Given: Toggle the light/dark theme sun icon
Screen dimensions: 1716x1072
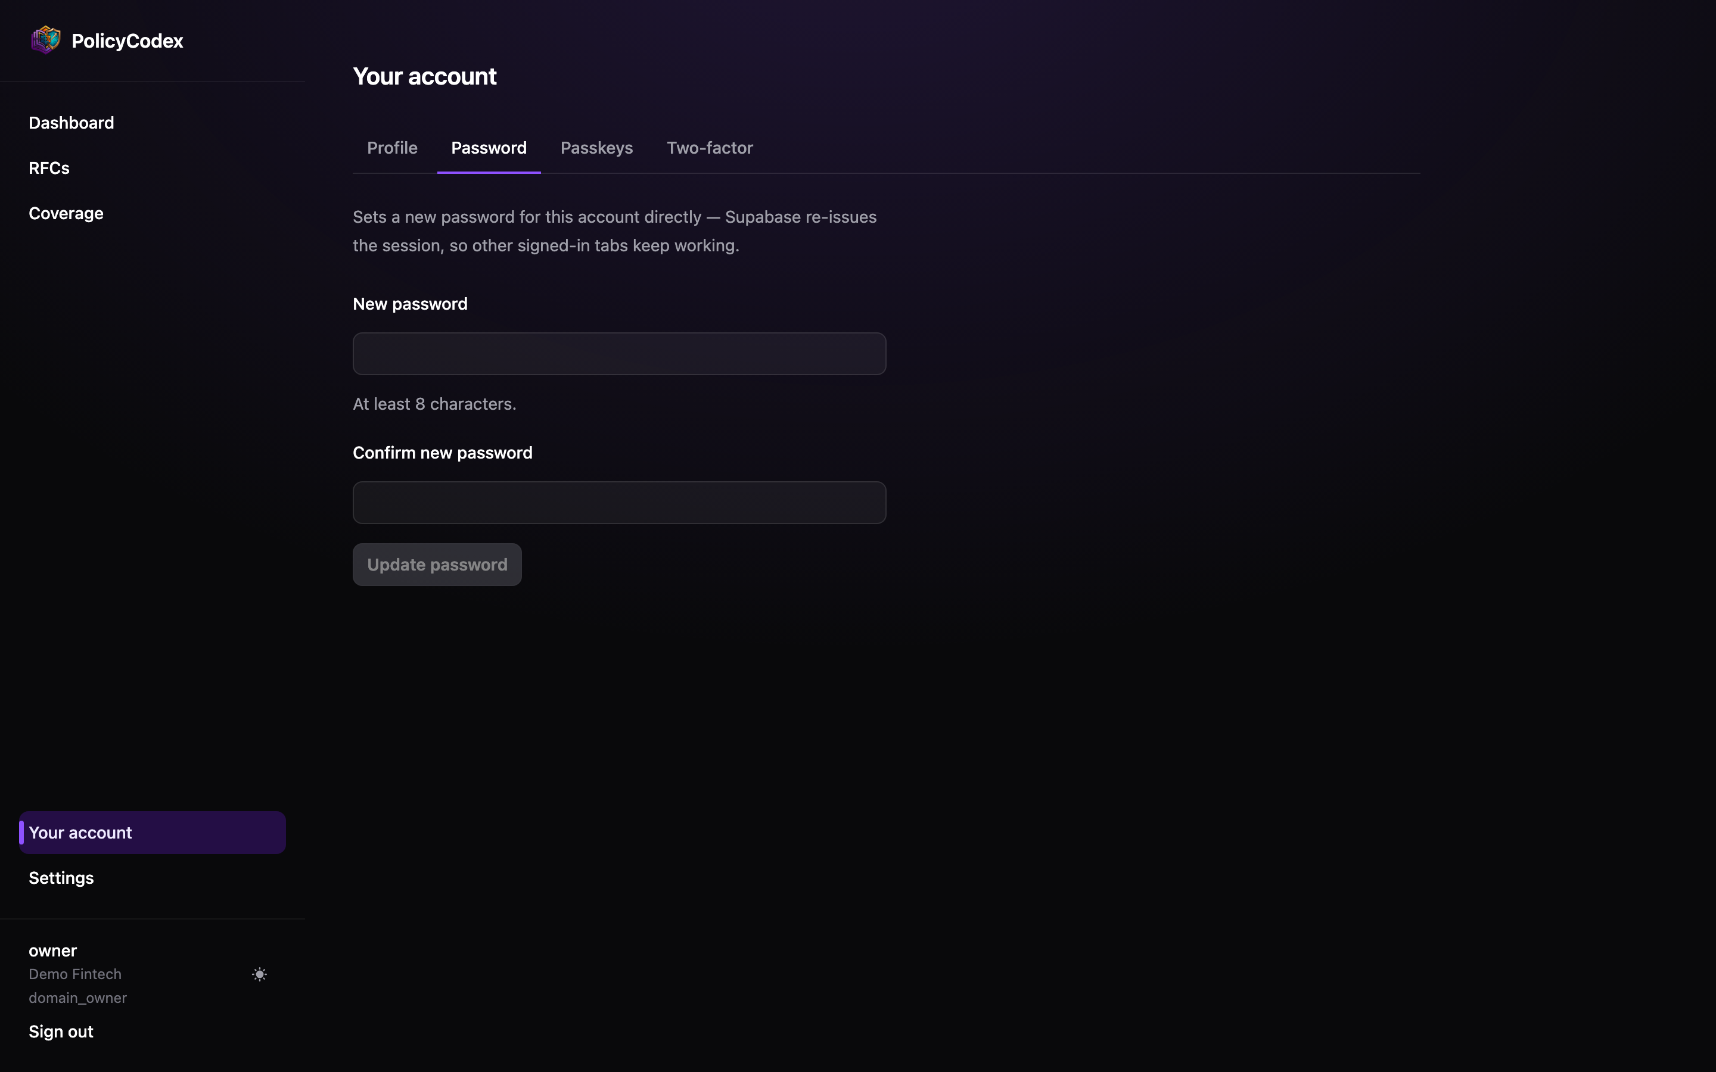Looking at the screenshot, I should [x=260, y=974].
